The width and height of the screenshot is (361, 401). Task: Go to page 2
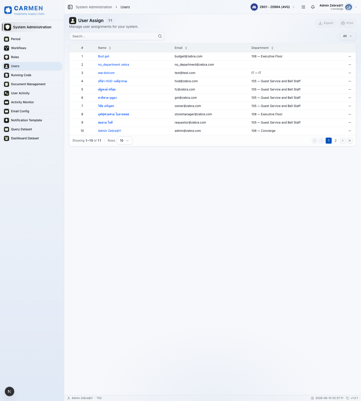point(336,141)
